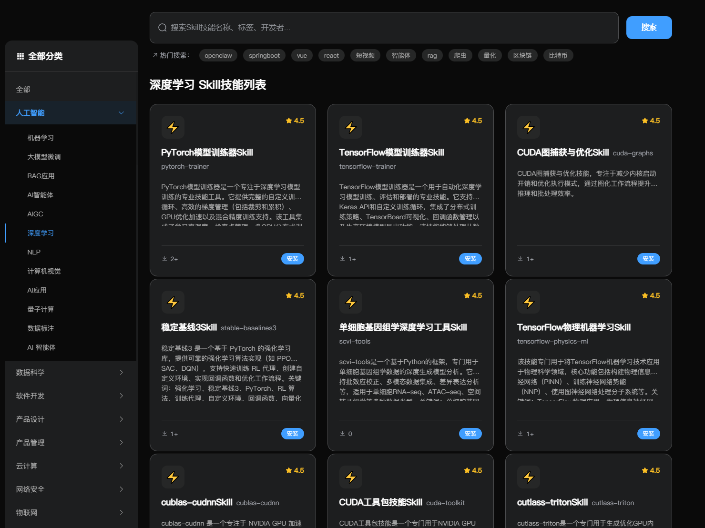
Task: Select the react hot search tag
Action: (x=331, y=55)
